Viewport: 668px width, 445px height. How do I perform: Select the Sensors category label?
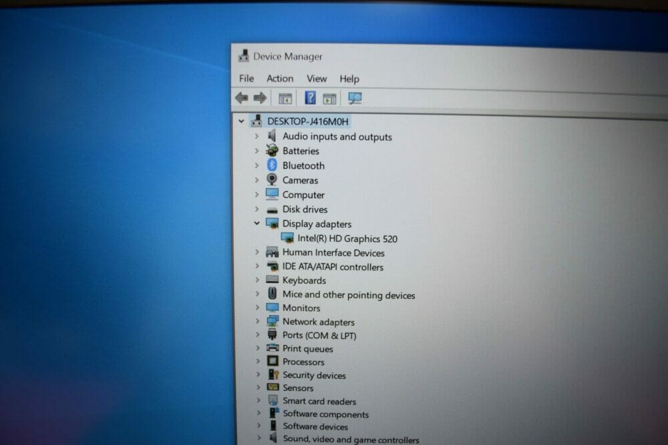click(298, 388)
